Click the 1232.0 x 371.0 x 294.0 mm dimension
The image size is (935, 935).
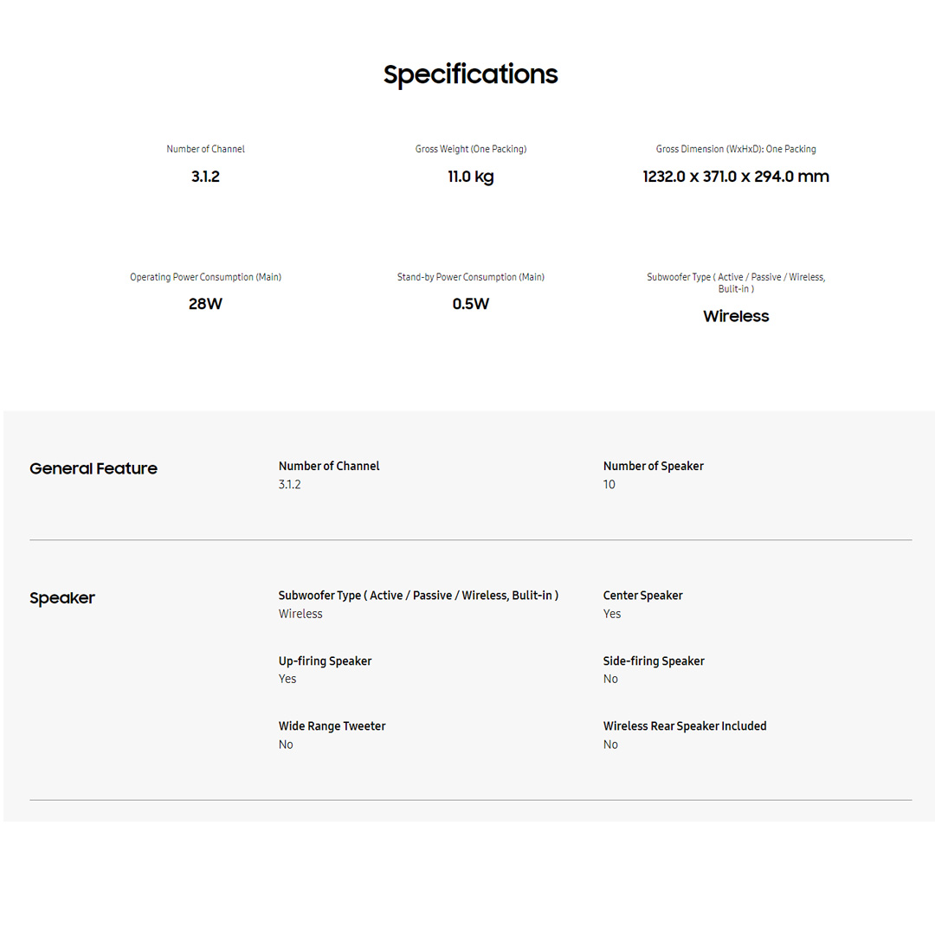coord(735,177)
